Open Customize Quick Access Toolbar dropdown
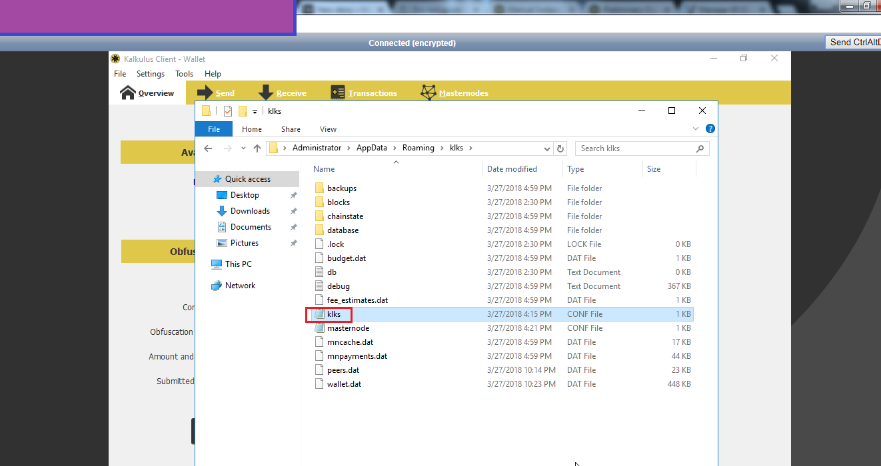Image resolution: width=881 pixels, height=466 pixels. [x=255, y=112]
